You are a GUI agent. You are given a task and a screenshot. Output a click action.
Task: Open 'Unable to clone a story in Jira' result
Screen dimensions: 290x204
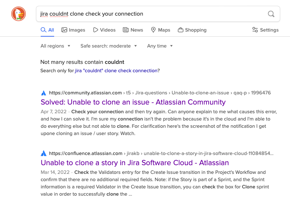134,162
